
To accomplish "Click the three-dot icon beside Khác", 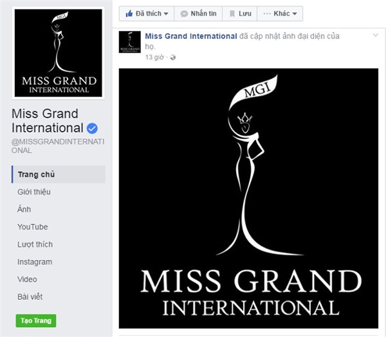I will tap(267, 14).
